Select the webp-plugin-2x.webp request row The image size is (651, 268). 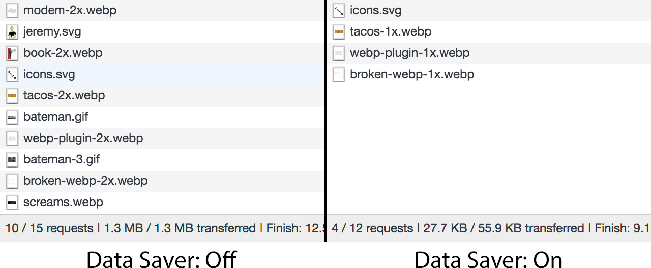[83, 138]
